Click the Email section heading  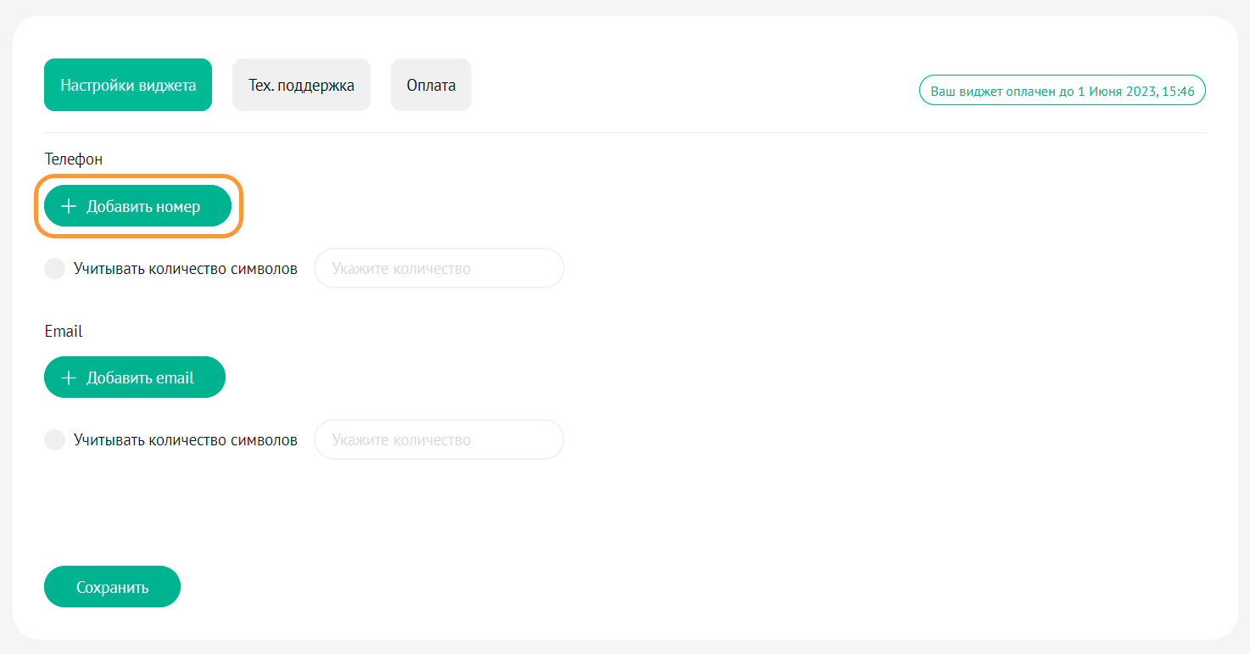coord(64,331)
